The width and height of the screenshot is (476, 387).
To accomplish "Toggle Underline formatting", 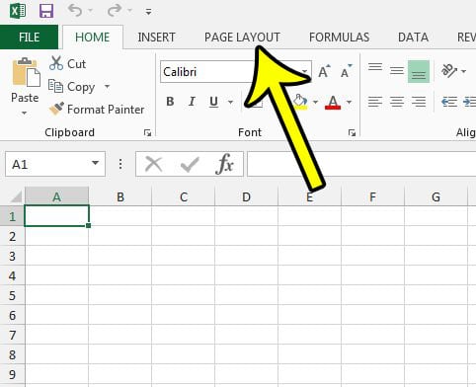I will [213, 102].
